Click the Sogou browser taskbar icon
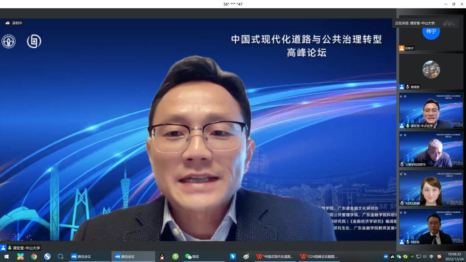The width and height of the screenshot is (466, 262). click(47, 257)
